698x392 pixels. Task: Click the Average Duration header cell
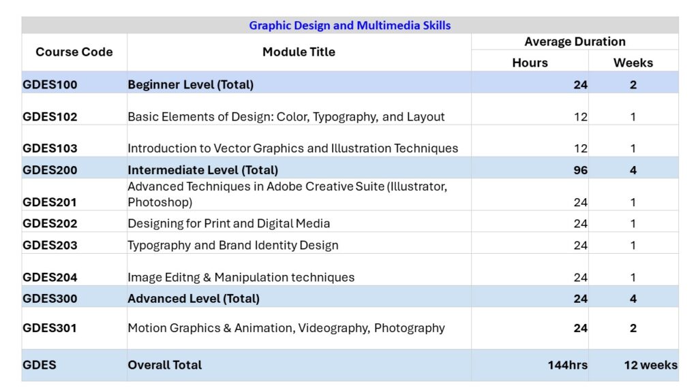(x=575, y=42)
